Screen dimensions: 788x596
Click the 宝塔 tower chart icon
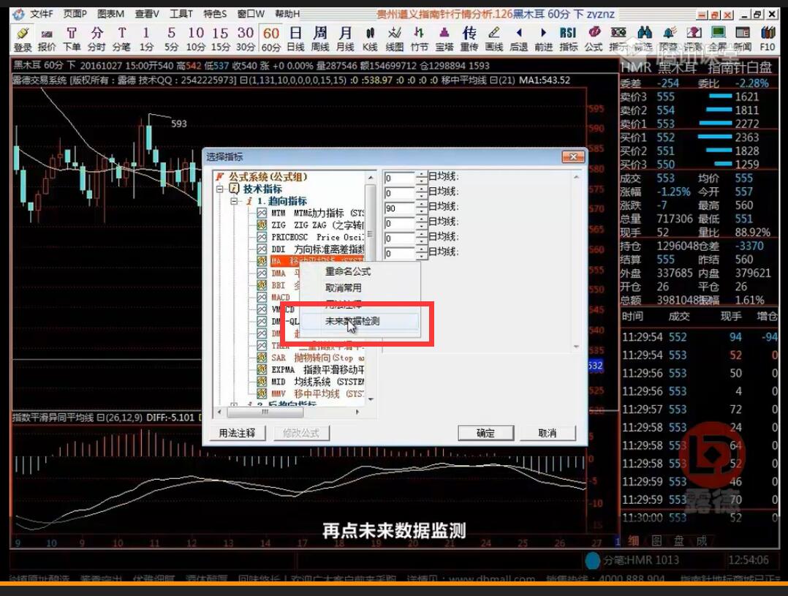click(444, 39)
